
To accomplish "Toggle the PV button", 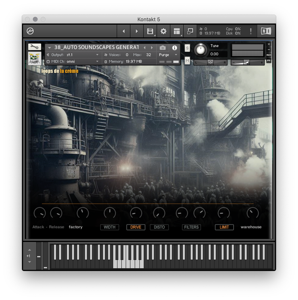I will [269, 60].
